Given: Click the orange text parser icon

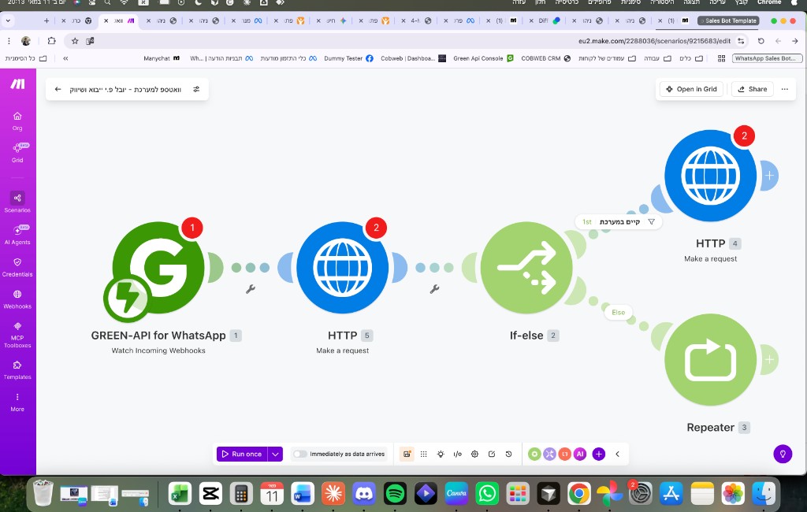Looking at the screenshot, I should tap(565, 454).
